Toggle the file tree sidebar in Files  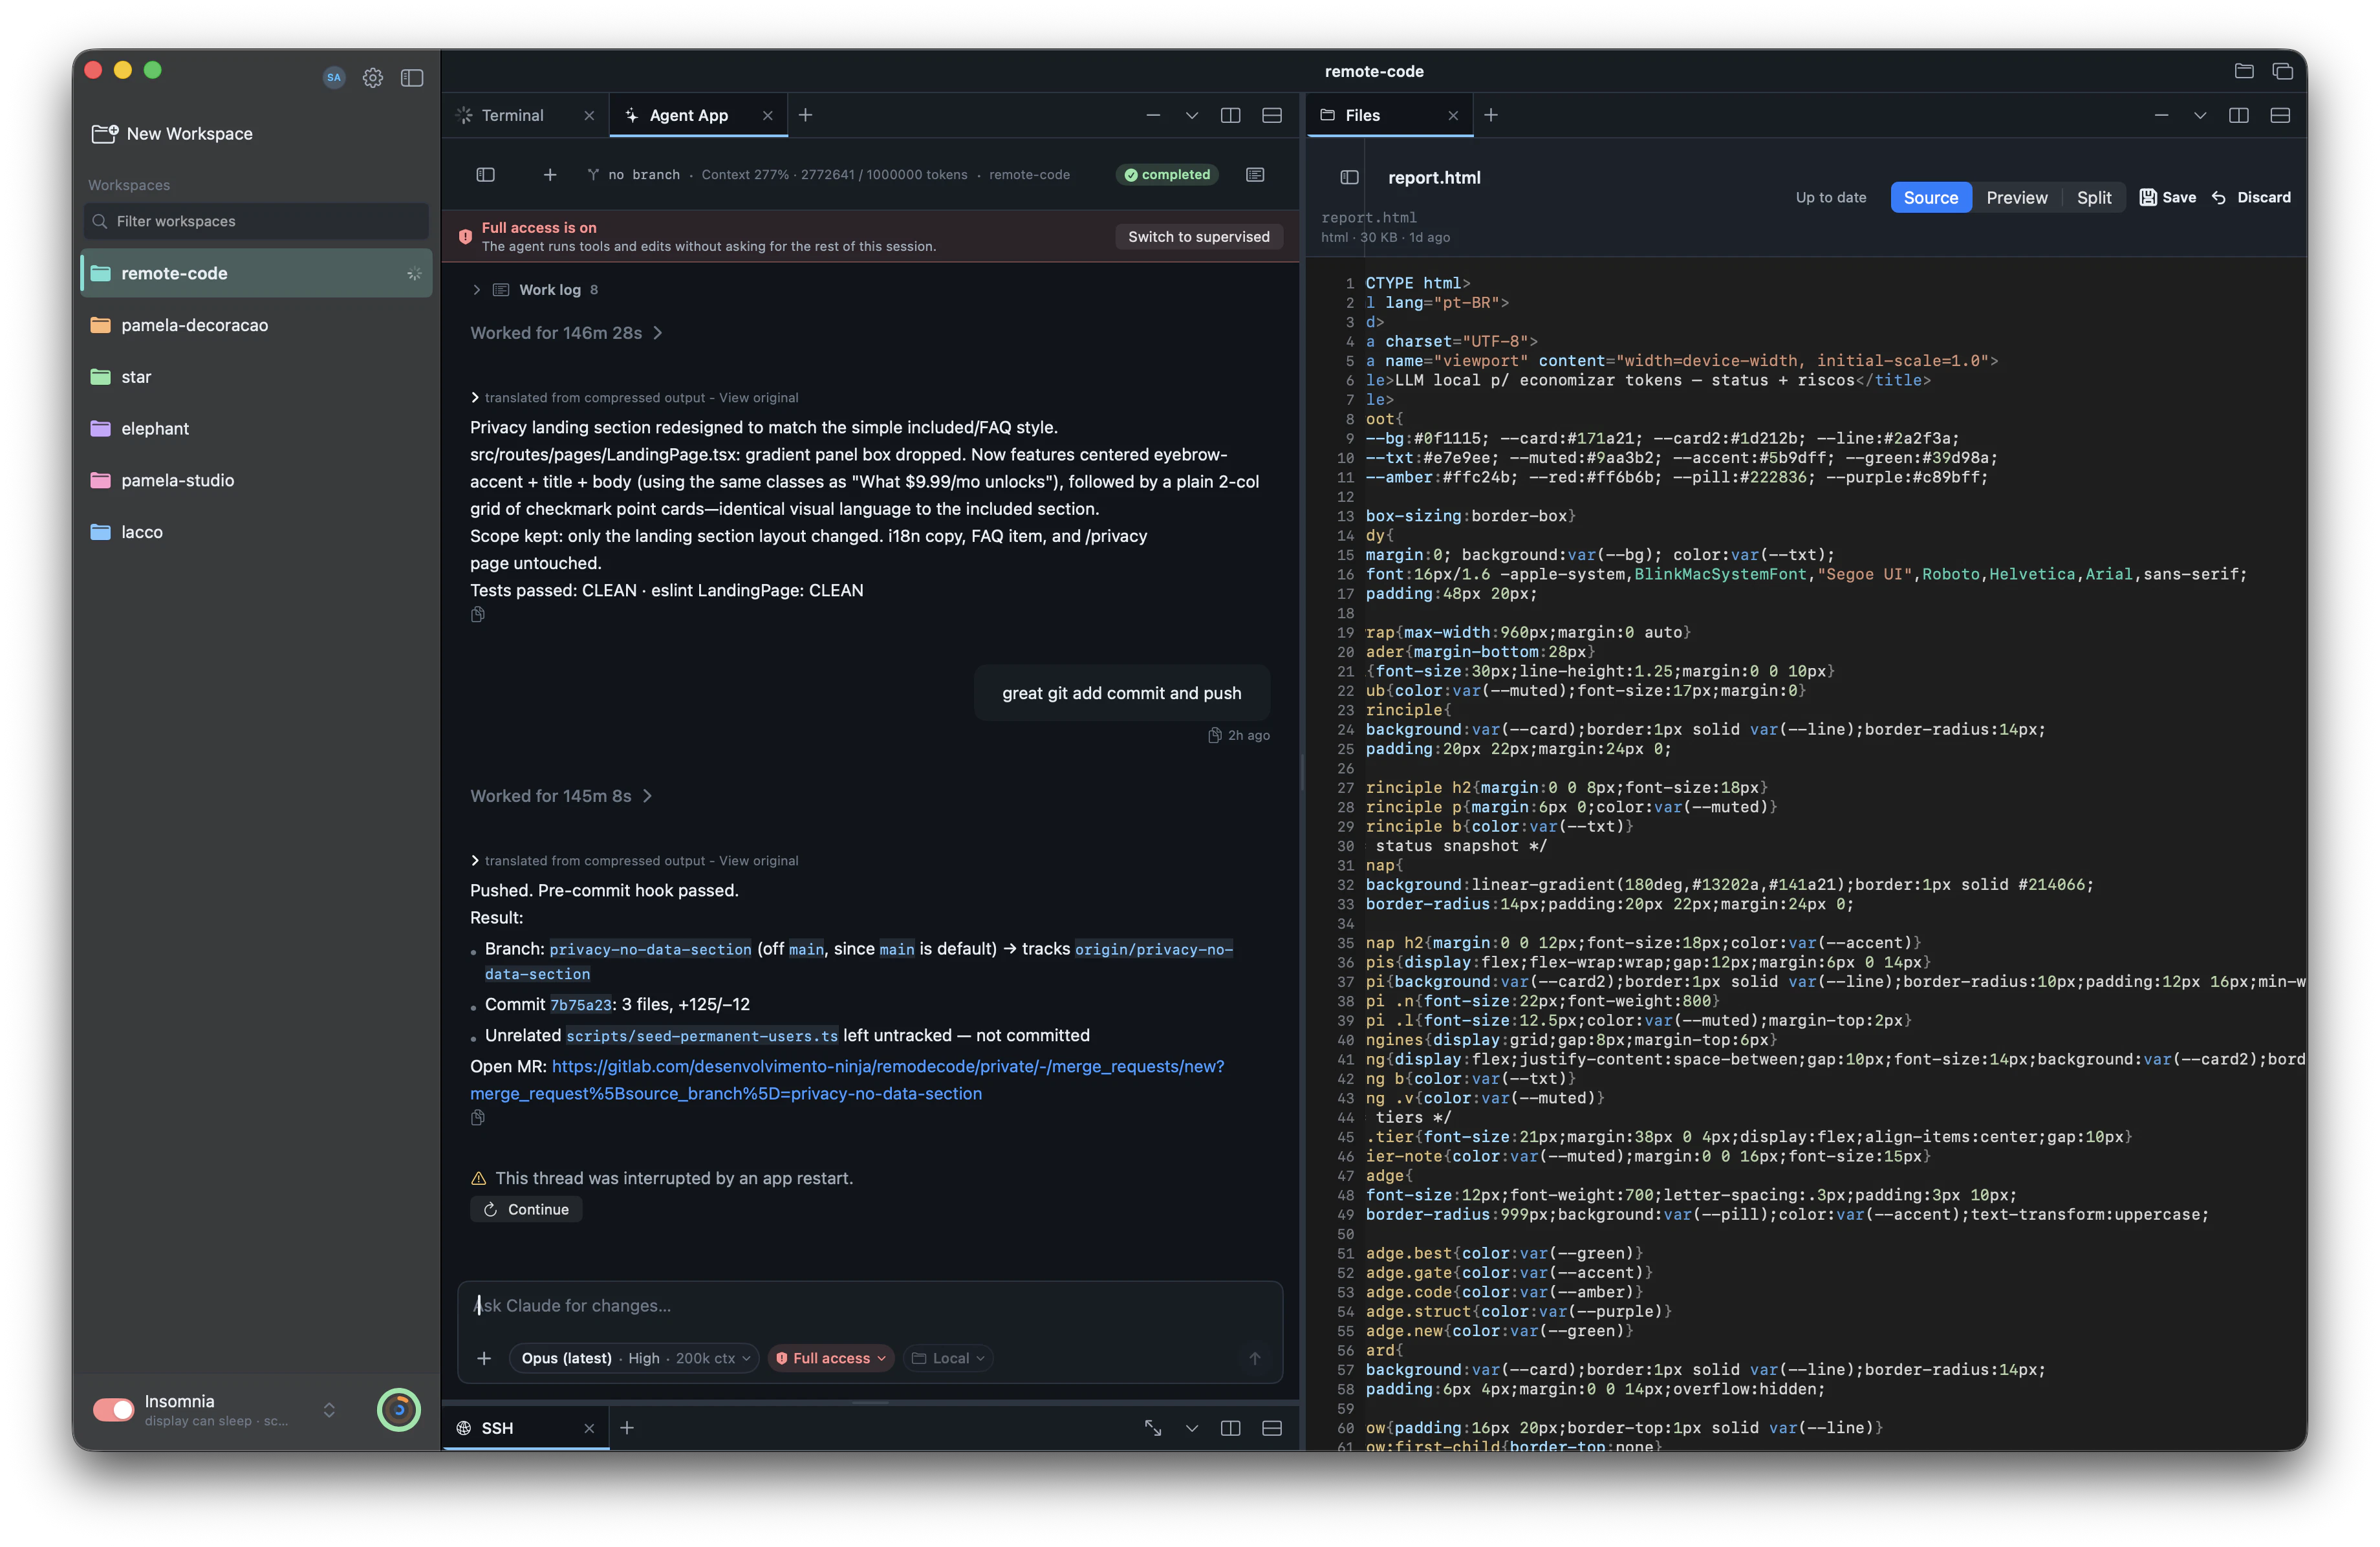coord(1349,177)
